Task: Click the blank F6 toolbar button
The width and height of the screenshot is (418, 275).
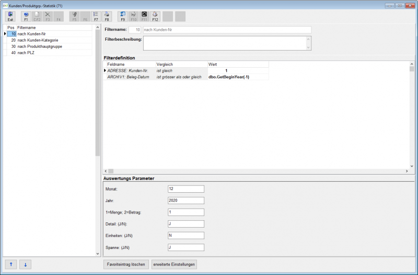Action: pyautogui.click(x=85, y=16)
